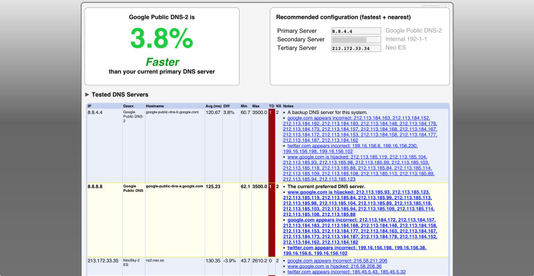Click the average value 125.23
Image resolution: width=534 pixels, height=276 pixels.
pos(213,187)
